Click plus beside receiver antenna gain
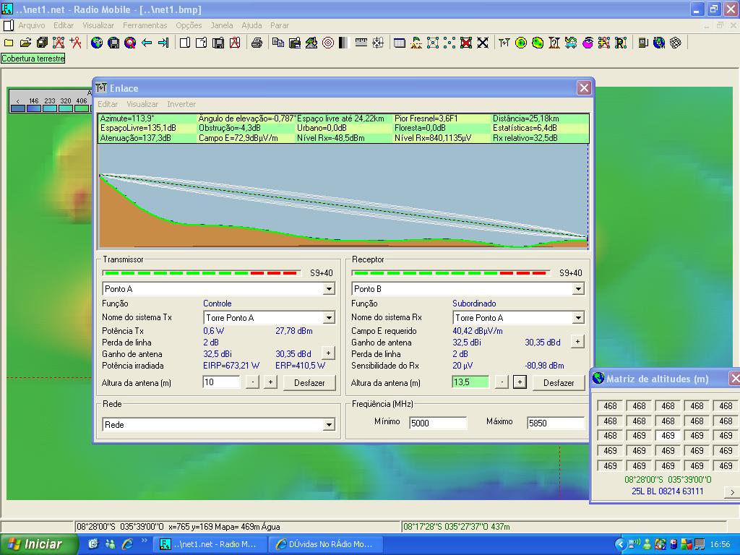The width and height of the screenshot is (740, 555). click(577, 341)
